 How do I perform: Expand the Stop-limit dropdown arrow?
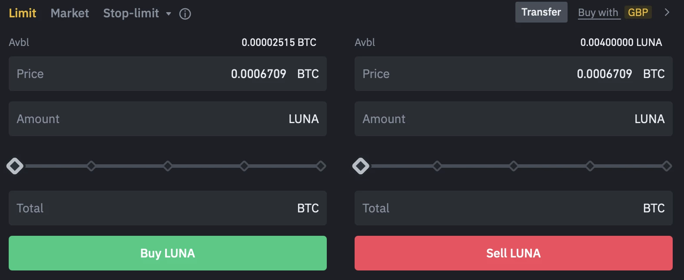(169, 14)
